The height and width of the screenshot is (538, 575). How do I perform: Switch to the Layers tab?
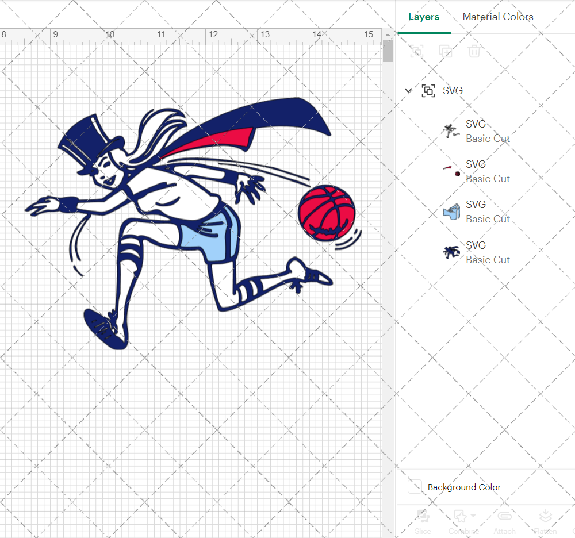(x=424, y=17)
